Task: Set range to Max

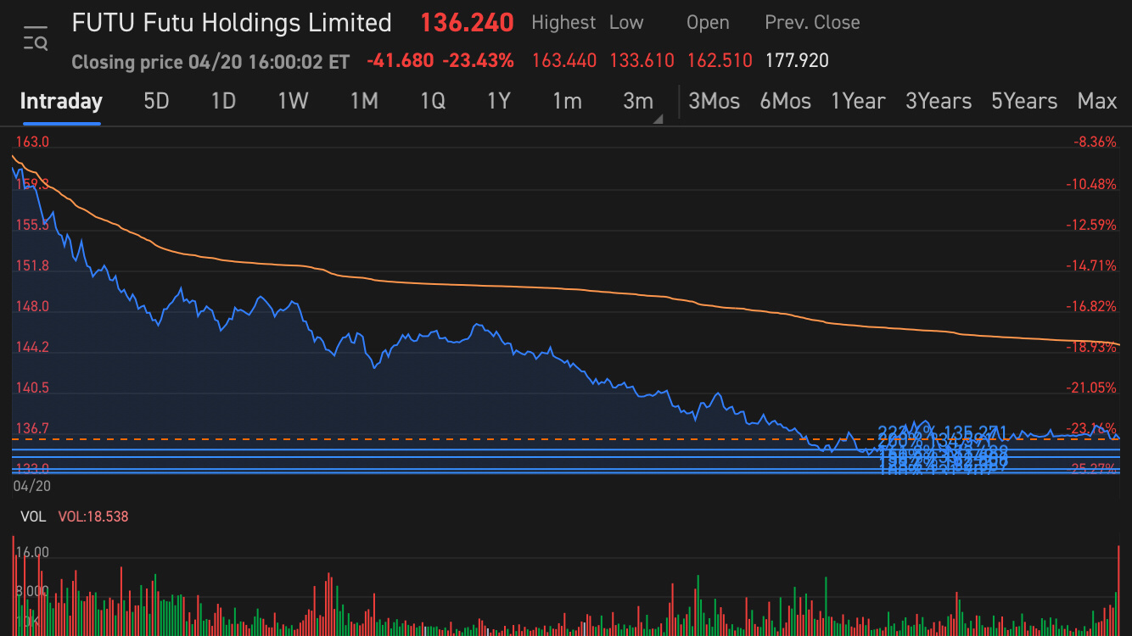Action: point(1096,102)
